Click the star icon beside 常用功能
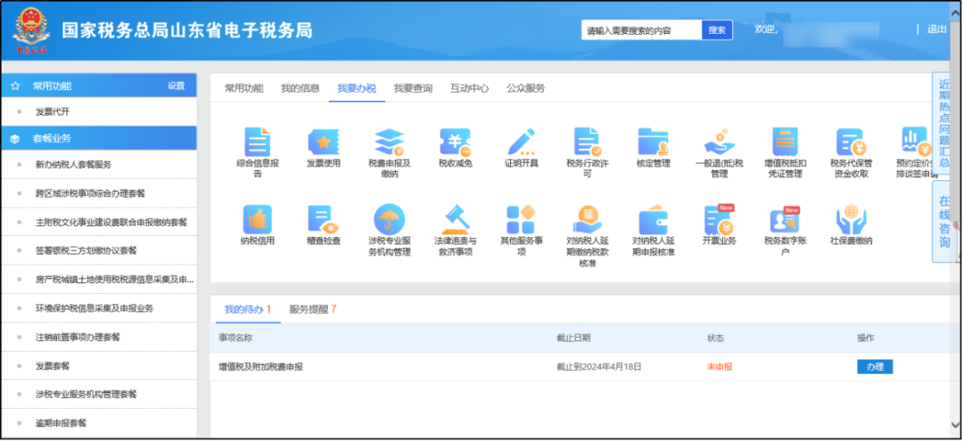Screen dimensions: 963x441 pyautogui.click(x=15, y=86)
